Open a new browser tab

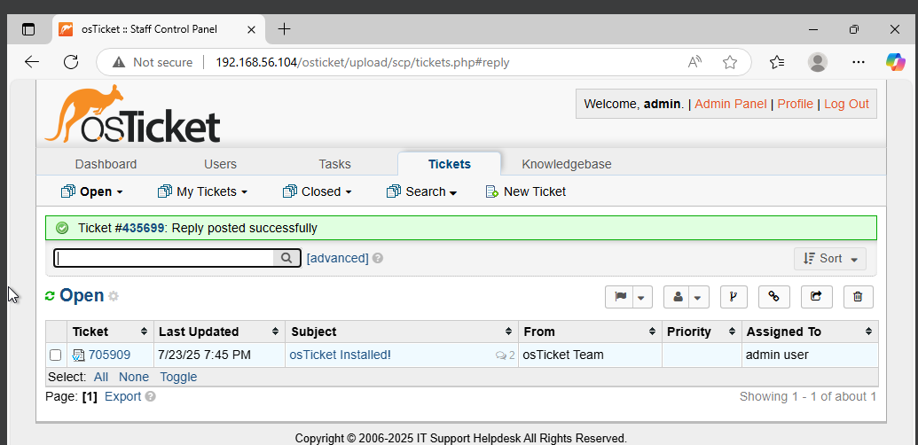pos(284,28)
